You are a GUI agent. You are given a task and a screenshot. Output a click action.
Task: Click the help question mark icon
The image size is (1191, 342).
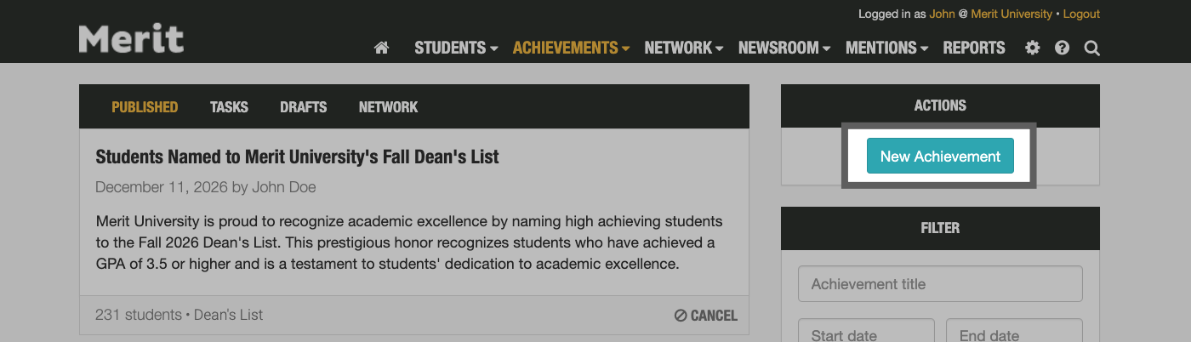click(x=1062, y=48)
